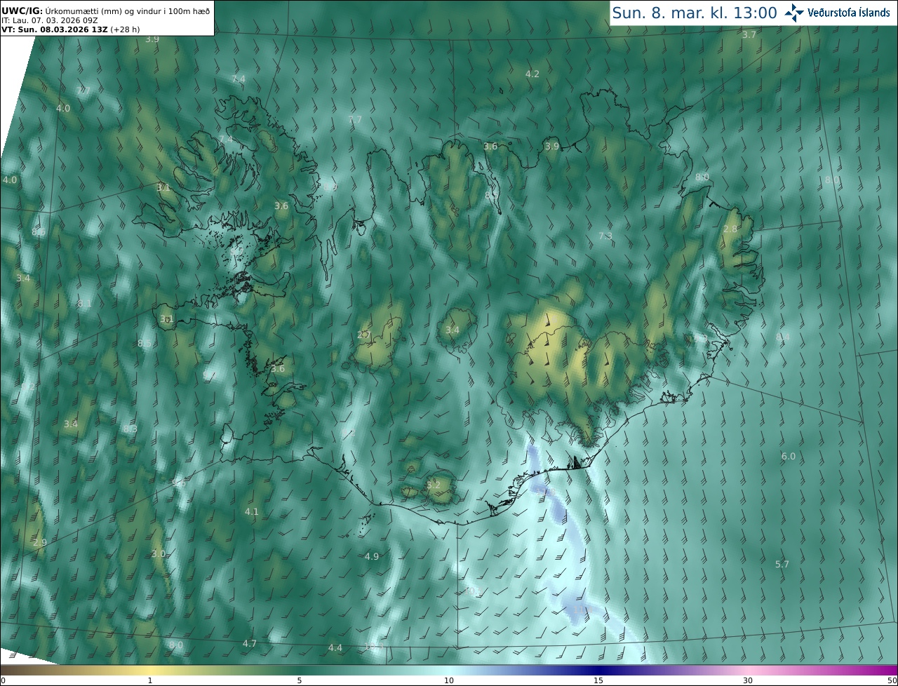Click the 4.1 value on the map

pos(251,512)
